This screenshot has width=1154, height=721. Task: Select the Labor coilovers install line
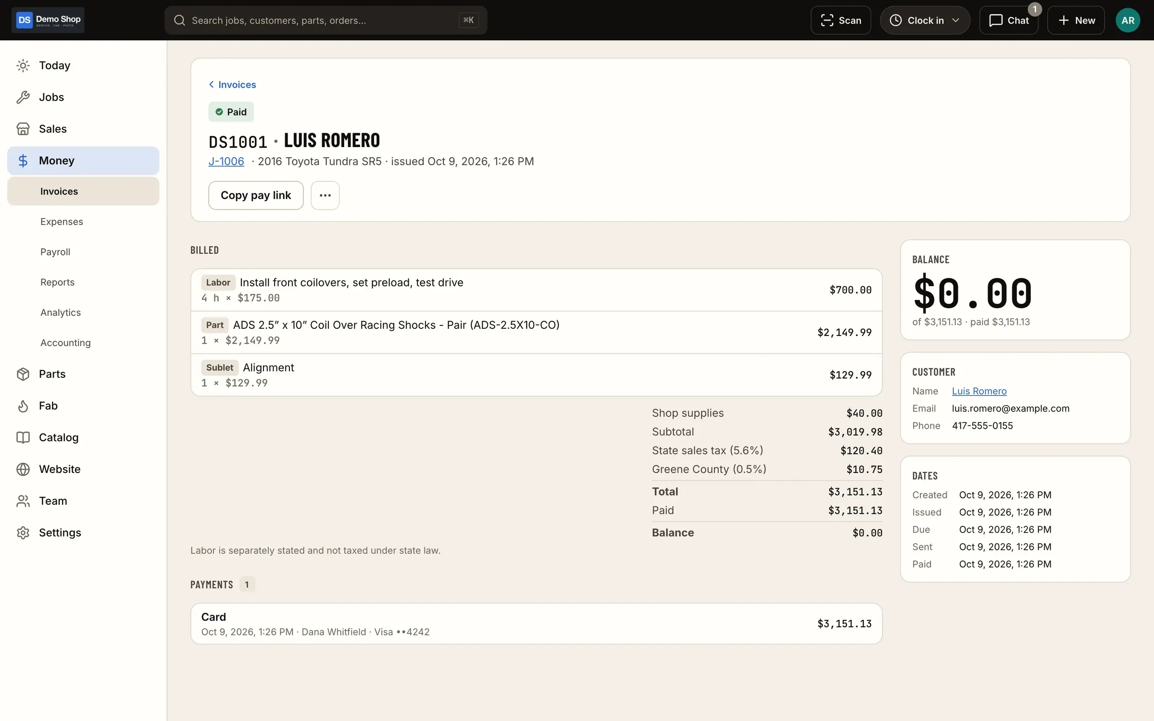tap(536, 290)
